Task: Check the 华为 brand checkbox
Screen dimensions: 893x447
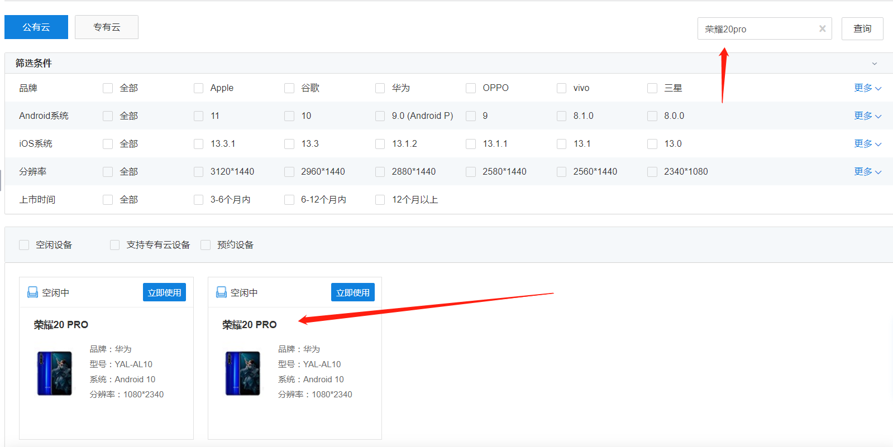Action: (x=380, y=88)
